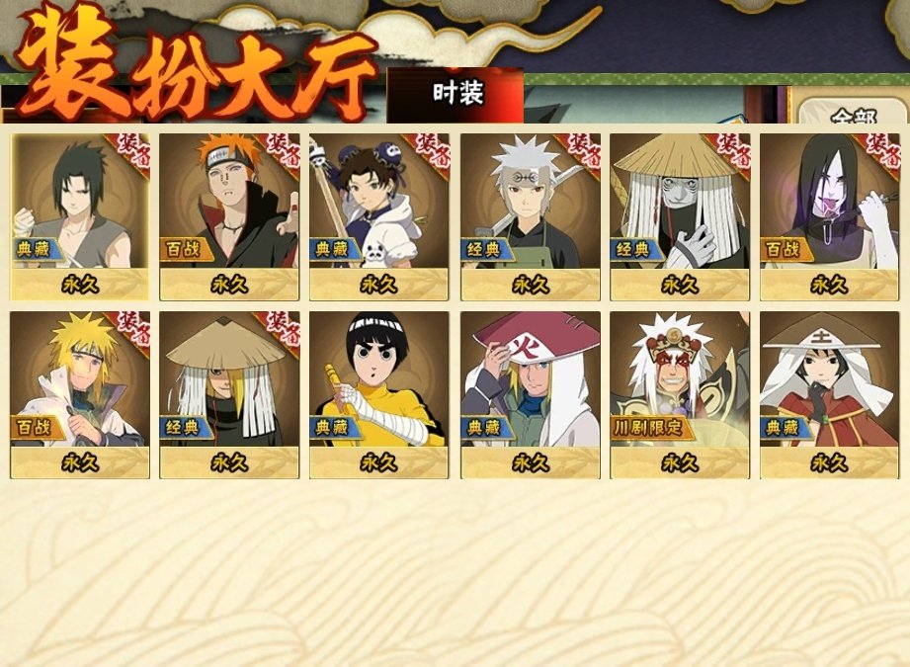Select the Sasuke 典藏 costume card
910x667 pixels.
coord(80,216)
